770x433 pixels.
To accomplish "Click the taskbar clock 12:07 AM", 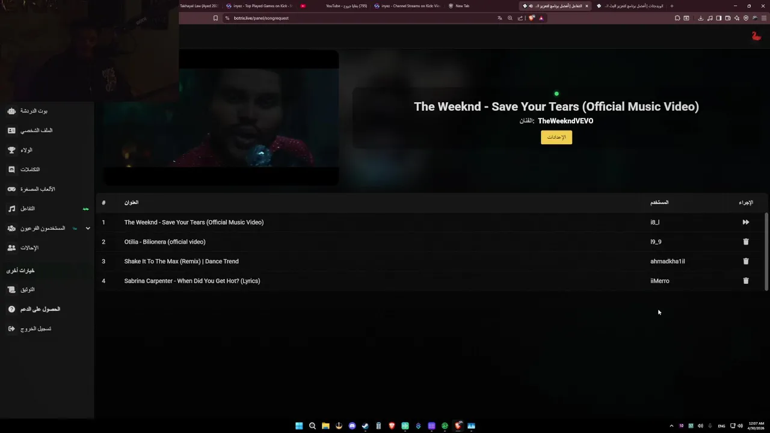I will tap(756, 426).
